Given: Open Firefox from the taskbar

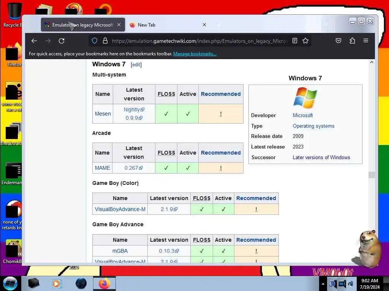Looking at the screenshot, I should click(104, 283).
